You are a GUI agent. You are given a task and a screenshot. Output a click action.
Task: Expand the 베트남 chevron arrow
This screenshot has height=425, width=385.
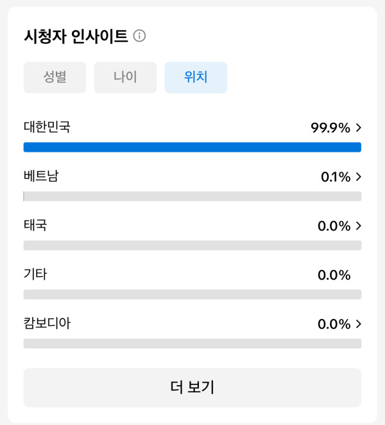coord(359,177)
